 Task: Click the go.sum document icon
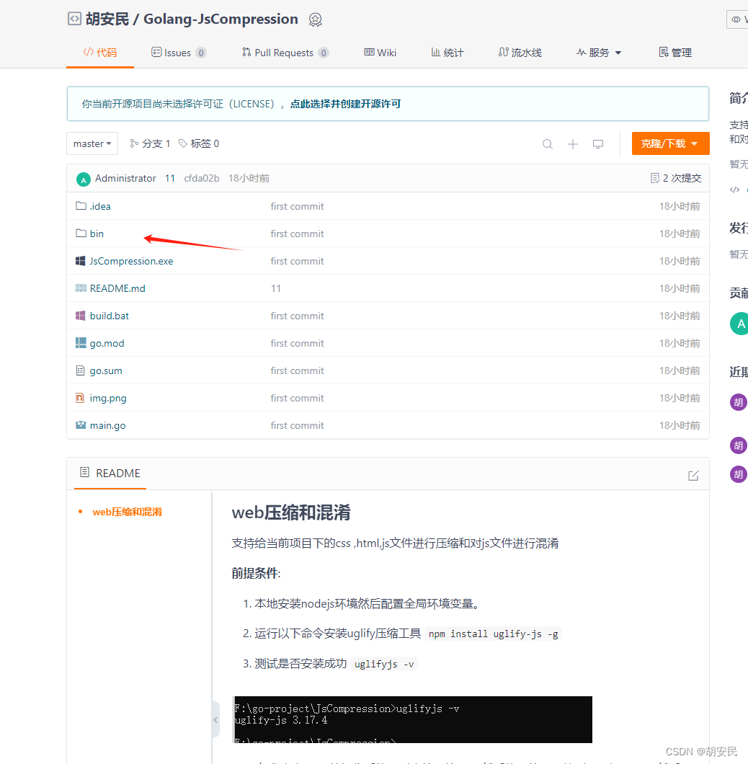[81, 370]
